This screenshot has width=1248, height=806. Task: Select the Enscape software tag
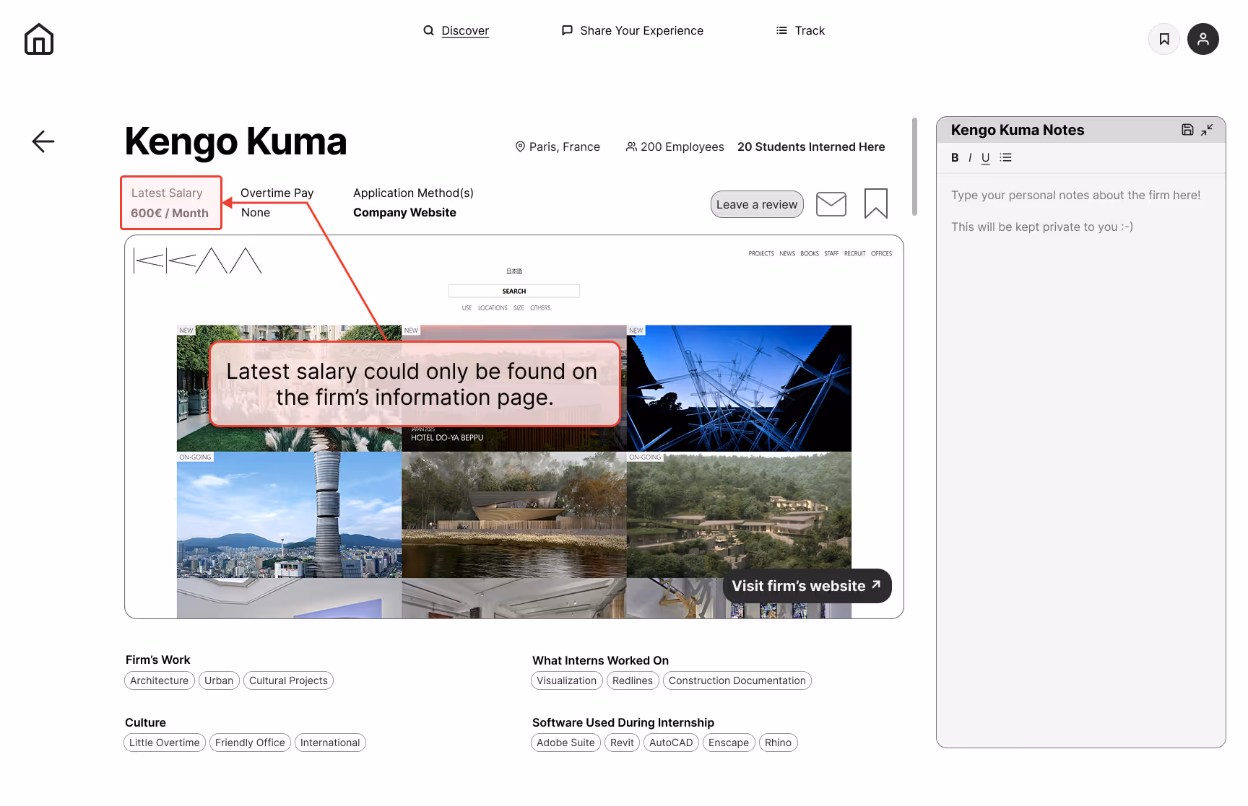point(729,743)
